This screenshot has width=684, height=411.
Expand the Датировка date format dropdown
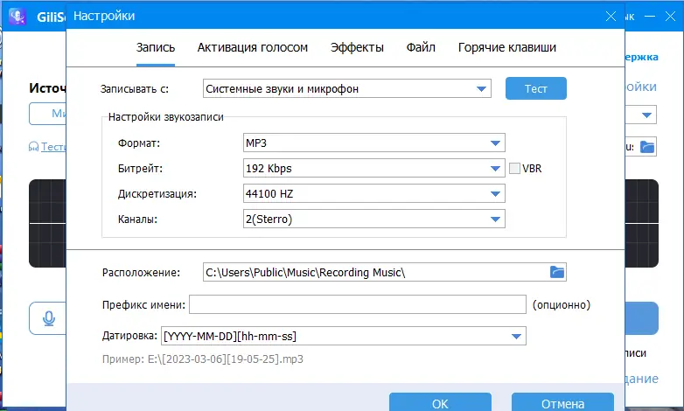click(x=516, y=336)
